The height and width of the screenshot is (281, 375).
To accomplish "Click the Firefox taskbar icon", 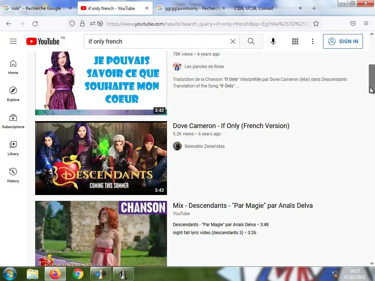I will click(55, 274).
